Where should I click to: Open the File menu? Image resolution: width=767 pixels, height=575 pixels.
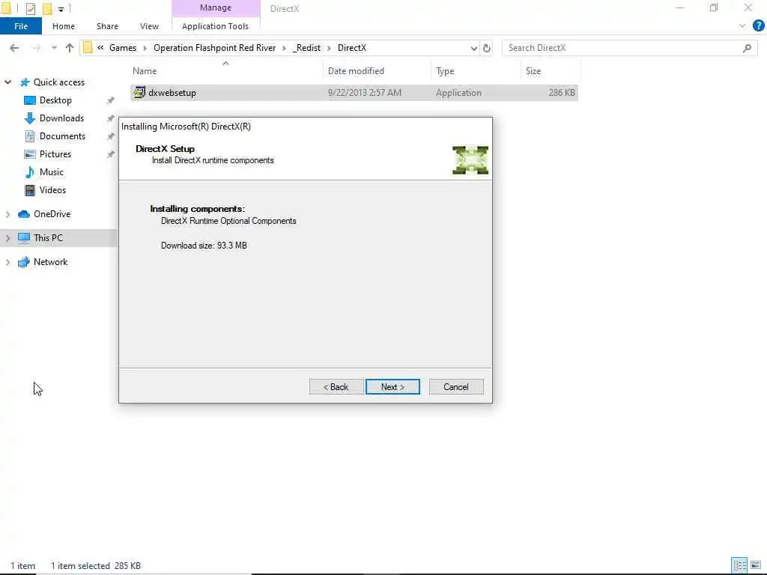pos(21,26)
